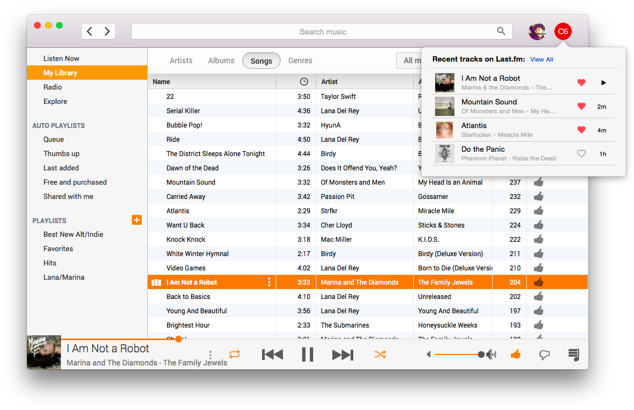Viewport: 634px width, 410px height.
Task: Adjust the volume slider
Action: tap(459, 354)
